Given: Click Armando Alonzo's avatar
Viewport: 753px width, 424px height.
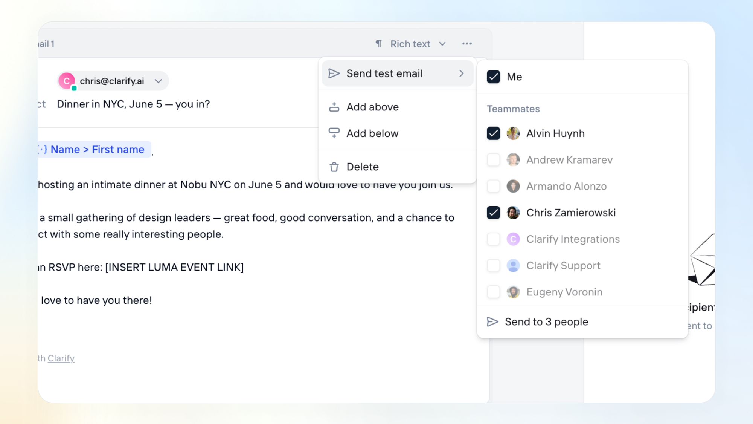Looking at the screenshot, I should click(x=513, y=186).
